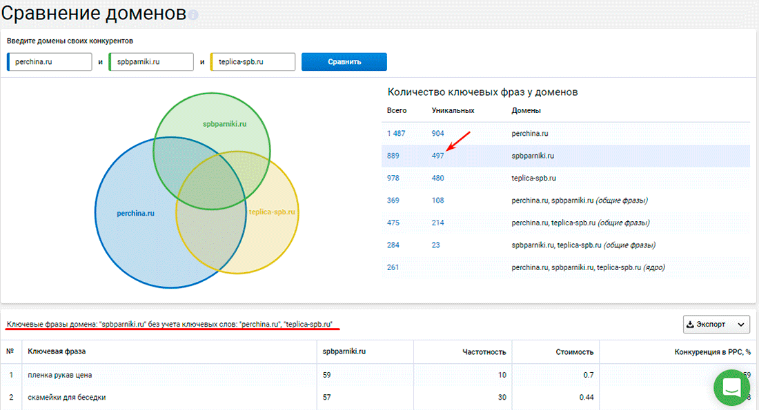
Task: Click the 261 core phrases count
Action: point(393,267)
